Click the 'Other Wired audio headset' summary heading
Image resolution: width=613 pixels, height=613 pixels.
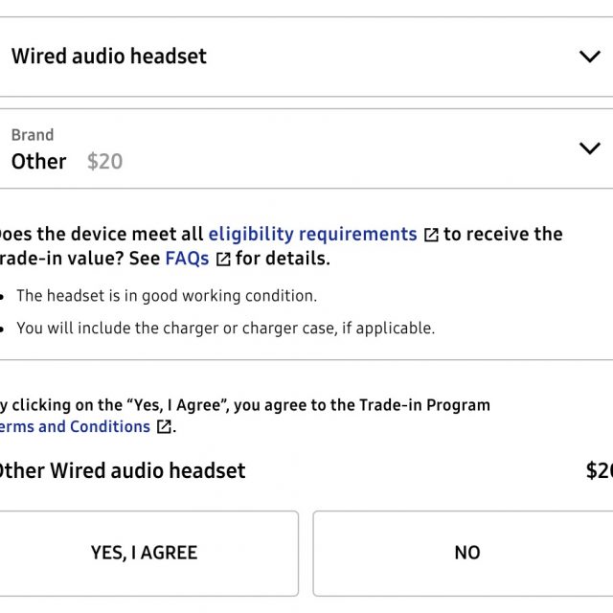pos(121,470)
